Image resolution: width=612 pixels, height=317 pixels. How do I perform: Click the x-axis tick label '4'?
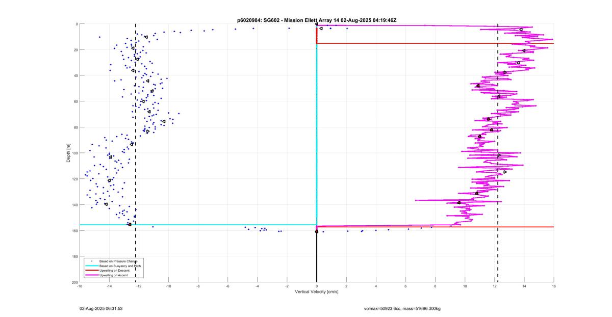point(376,286)
